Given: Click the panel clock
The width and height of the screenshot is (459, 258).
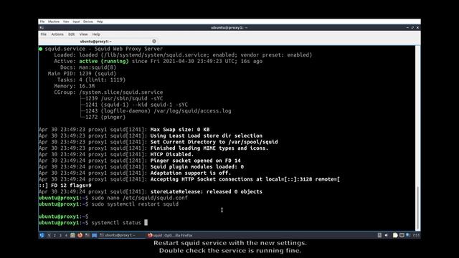Looking at the screenshot, I should pyautogui.click(x=416, y=235).
